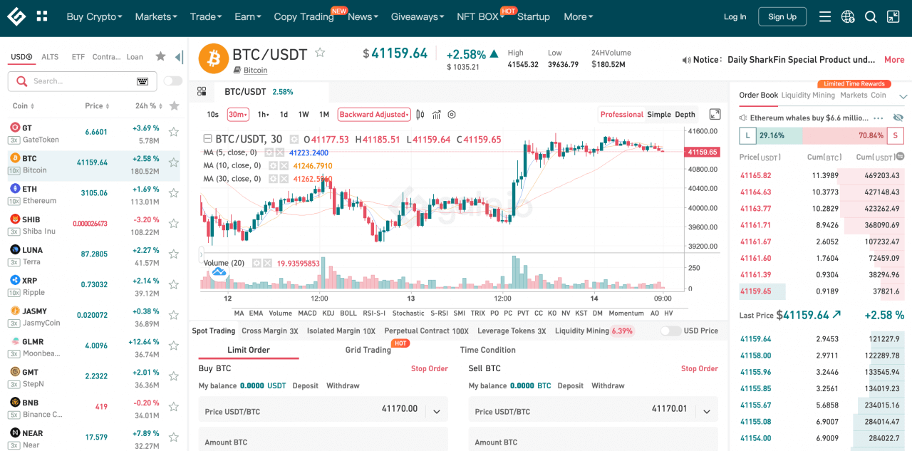Select the Time Condition tab
Image resolution: width=912 pixels, height=451 pixels.
point(488,350)
